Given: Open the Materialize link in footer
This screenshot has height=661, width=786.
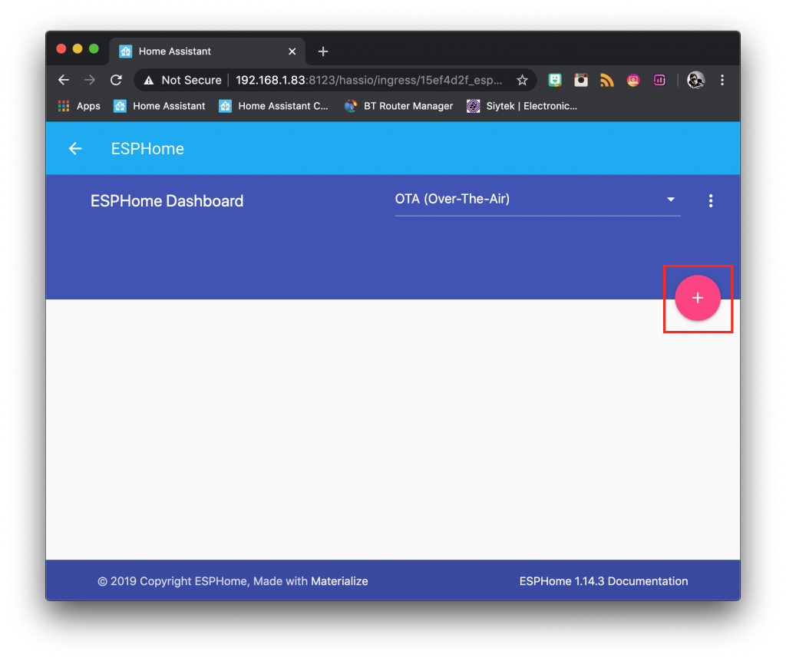Looking at the screenshot, I should (339, 580).
